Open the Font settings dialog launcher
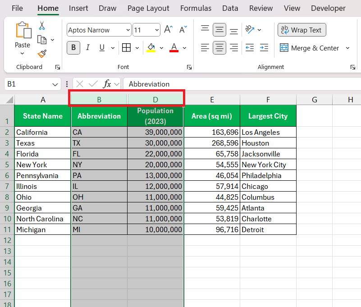Screen dimensions: 361x307 pyautogui.click(x=189, y=67)
